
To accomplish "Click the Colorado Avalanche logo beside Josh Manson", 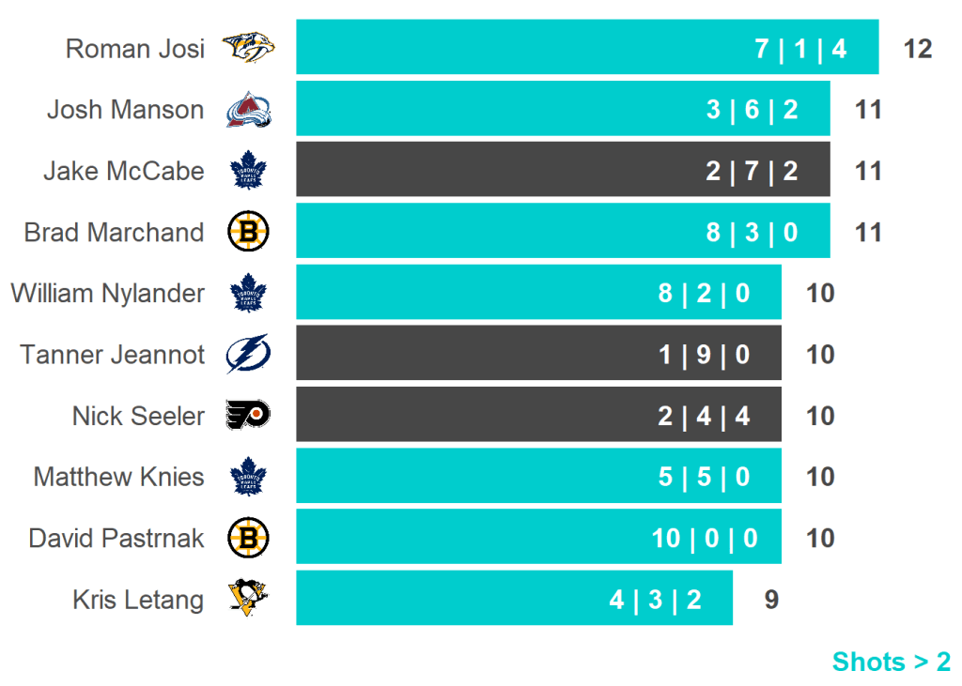I will click(249, 110).
